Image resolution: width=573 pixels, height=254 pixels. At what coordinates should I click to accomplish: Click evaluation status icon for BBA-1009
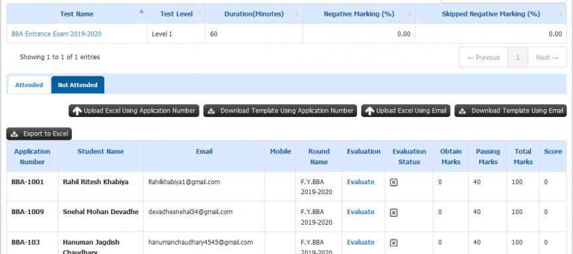[x=394, y=212]
